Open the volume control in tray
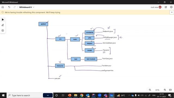This screenshot has height=98, width=174. click(142, 95)
